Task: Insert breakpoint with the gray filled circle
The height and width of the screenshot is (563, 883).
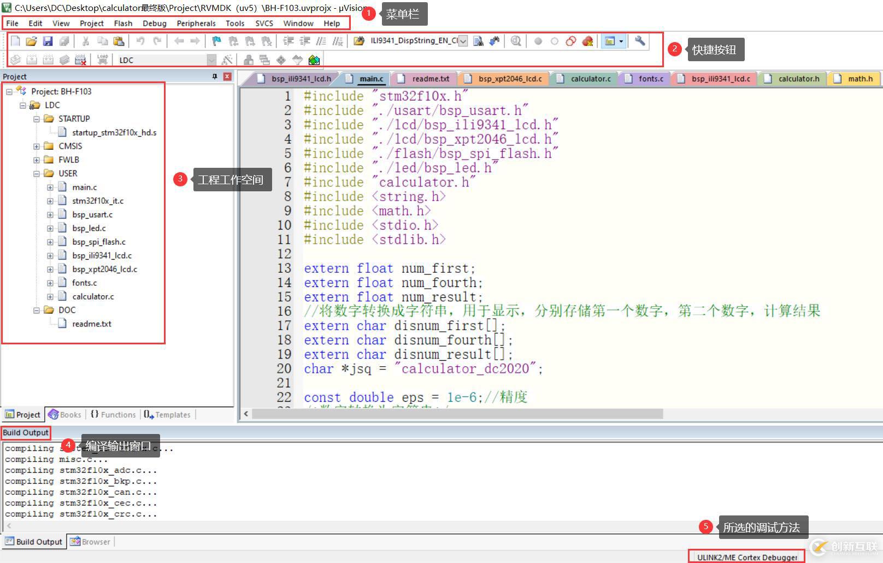Action: point(538,41)
